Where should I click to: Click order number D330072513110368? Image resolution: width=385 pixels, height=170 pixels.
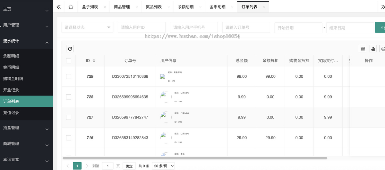130,76
